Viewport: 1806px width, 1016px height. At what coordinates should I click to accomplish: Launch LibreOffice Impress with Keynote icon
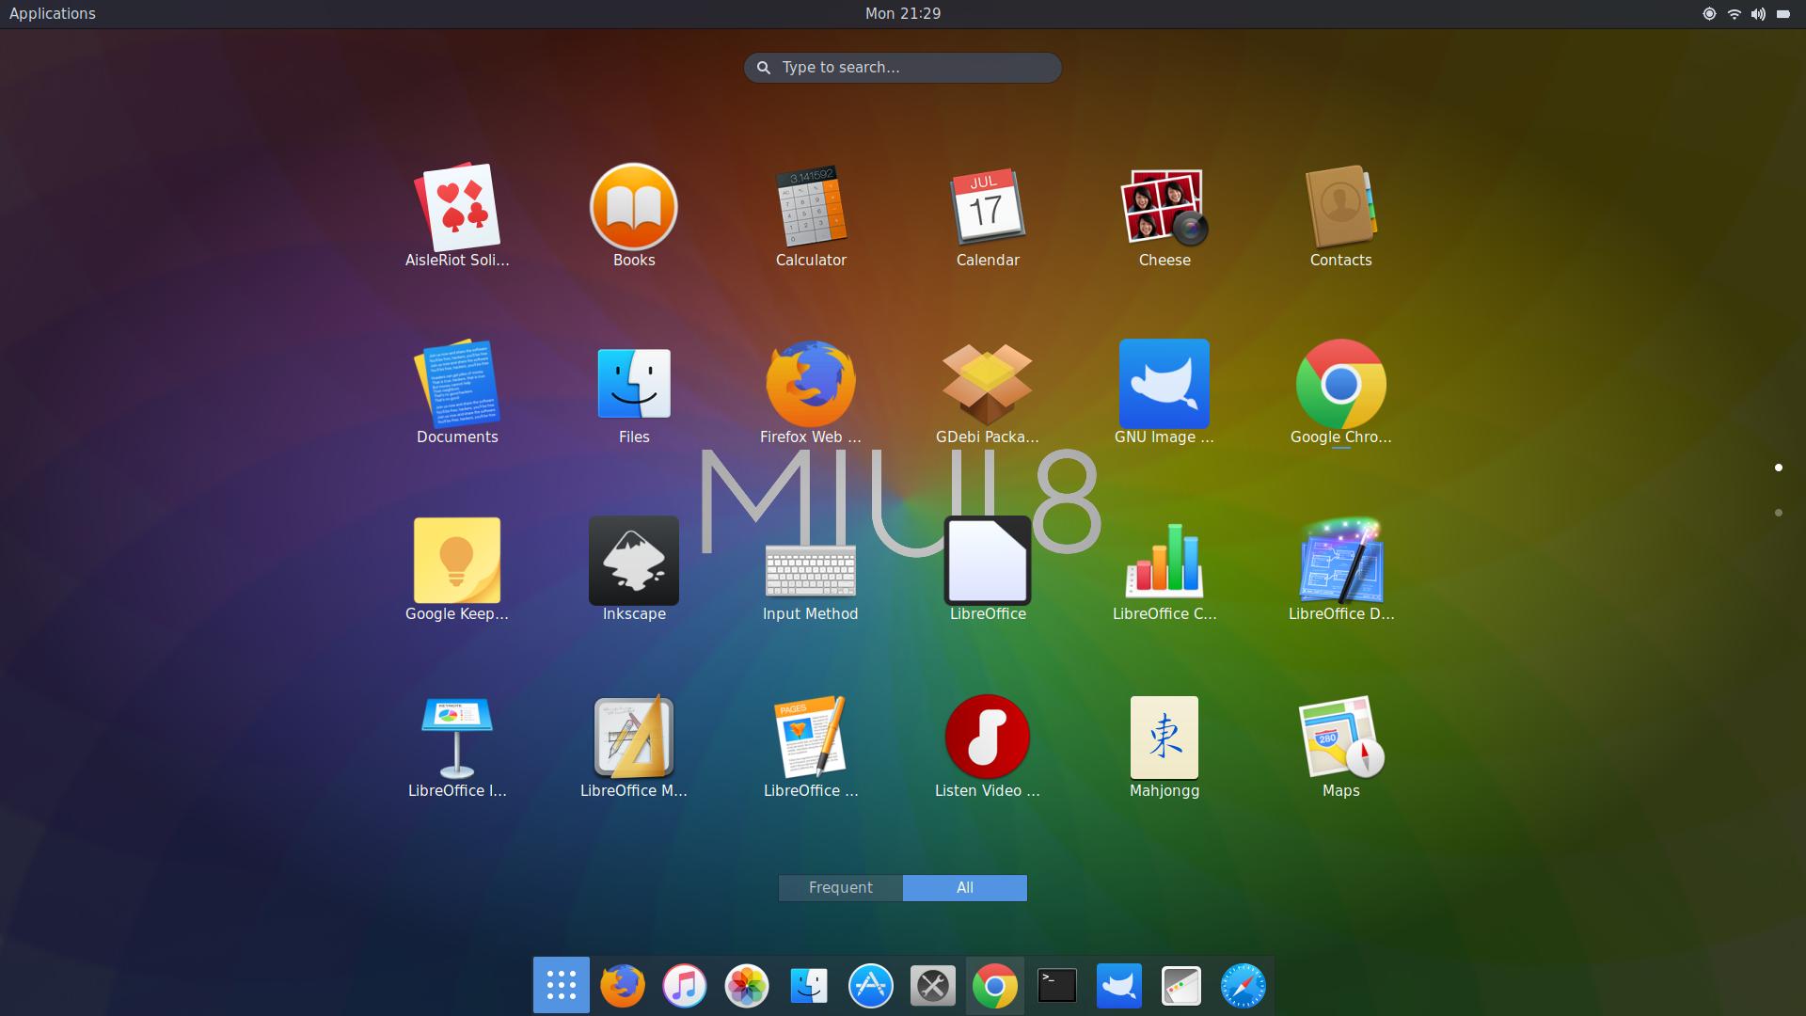click(x=457, y=738)
